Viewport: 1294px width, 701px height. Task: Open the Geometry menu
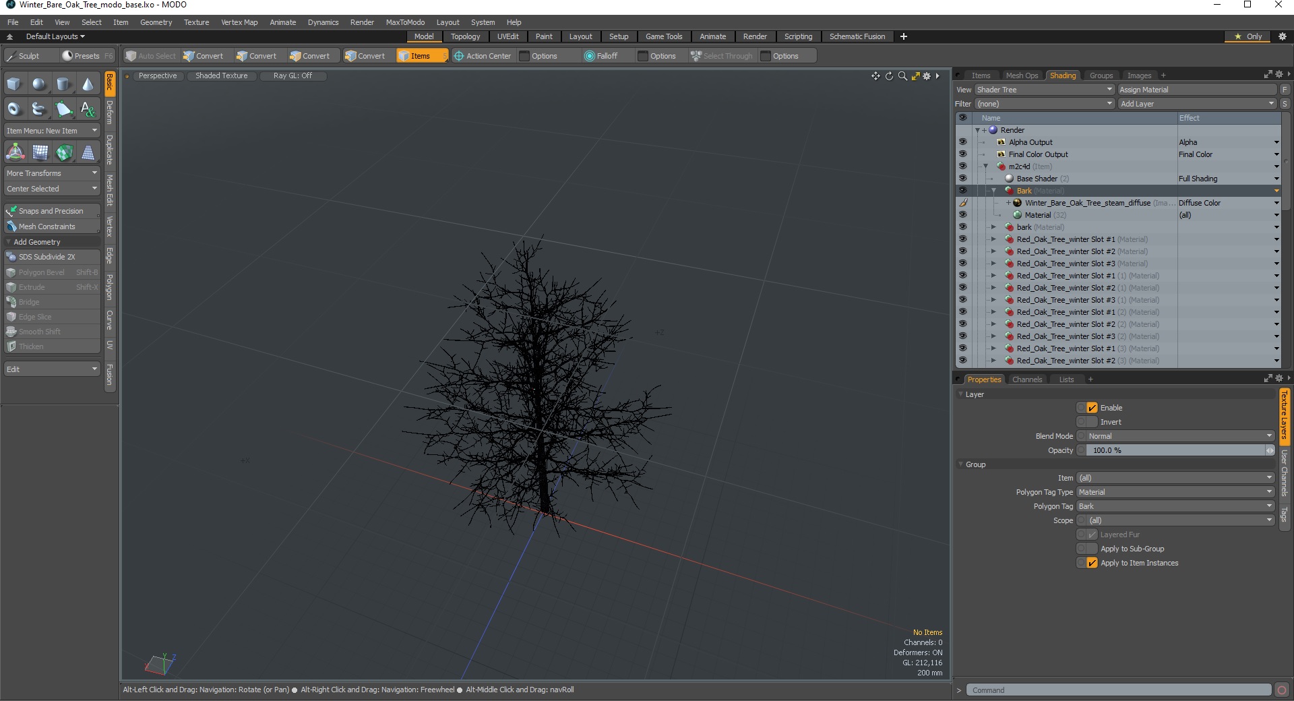(156, 22)
